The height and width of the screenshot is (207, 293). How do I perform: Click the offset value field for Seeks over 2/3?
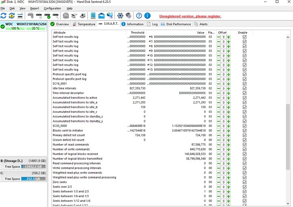(223, 187)
